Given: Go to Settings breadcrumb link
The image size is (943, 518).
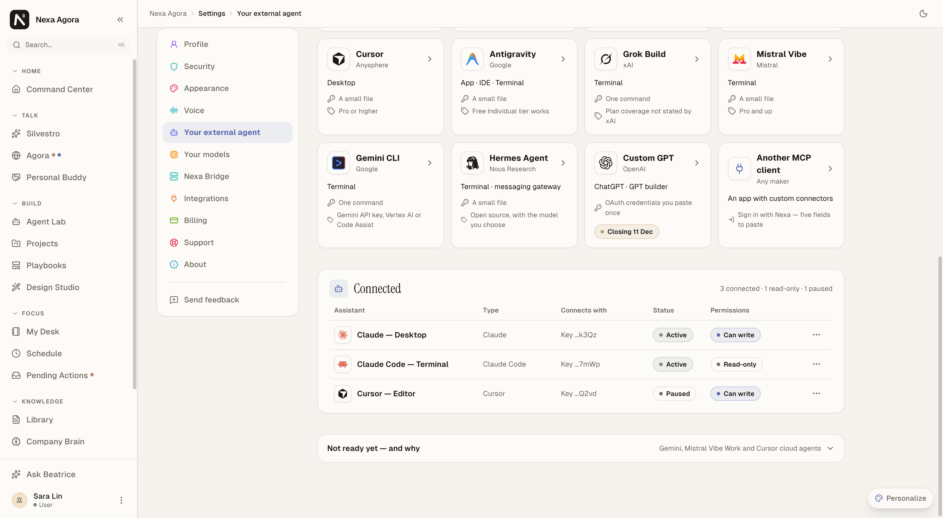Looking at the screenshot, I should [x=212, y=14].
